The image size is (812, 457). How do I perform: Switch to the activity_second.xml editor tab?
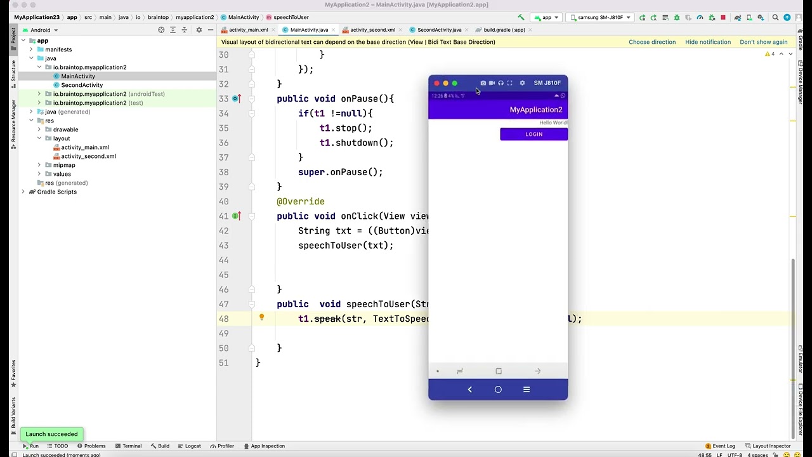tap(372, 30)
